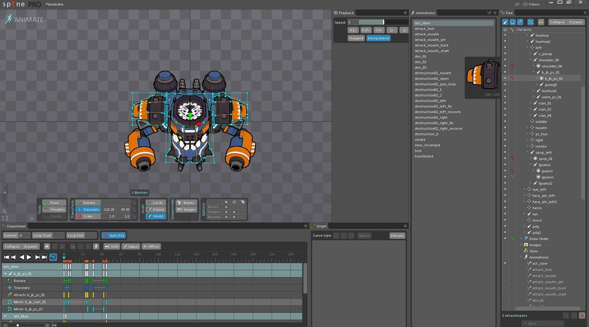Toggle attachments filter in Tree panel
Screen dimensions: 589x327
click(520, 22)
